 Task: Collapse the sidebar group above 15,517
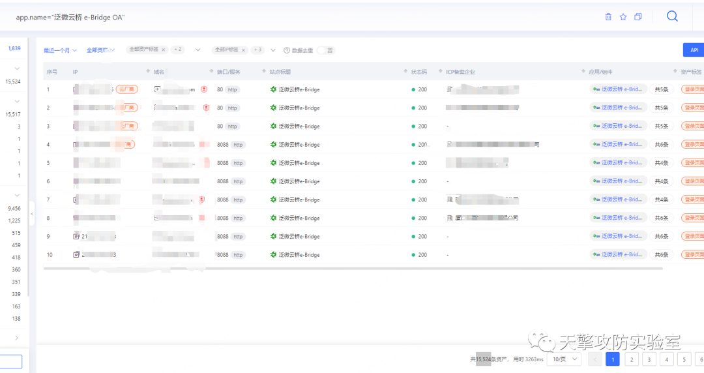point(17,102)
